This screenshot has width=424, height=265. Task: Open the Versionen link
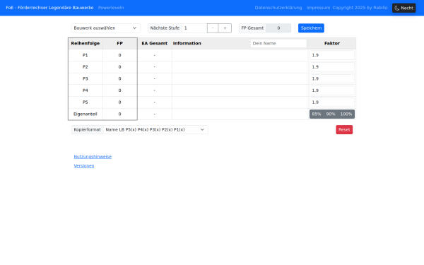pyautogui.click(x=84, y=166)
